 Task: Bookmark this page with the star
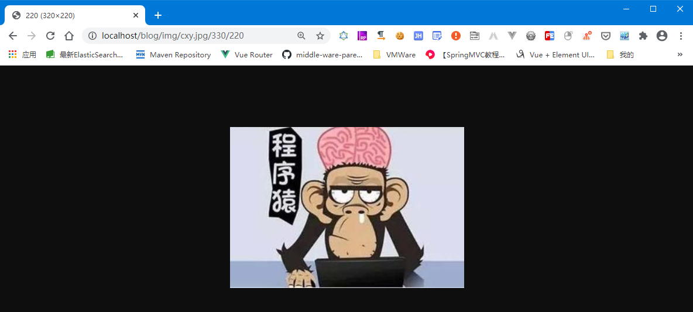[x=320, y=36]
